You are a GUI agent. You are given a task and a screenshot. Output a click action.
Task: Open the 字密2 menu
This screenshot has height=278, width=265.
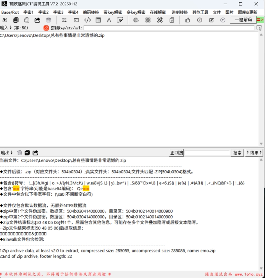pos(43,12)
